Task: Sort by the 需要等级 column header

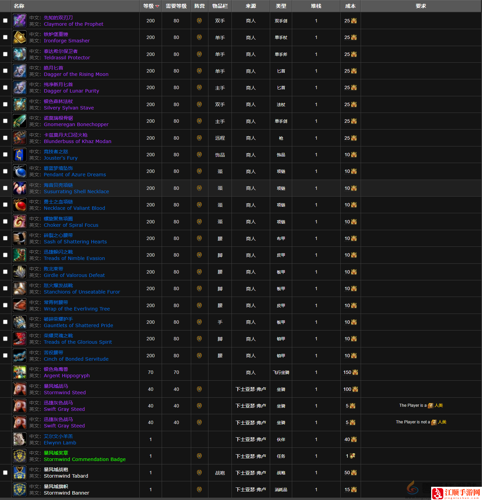Action: click(x=176, y=6)
